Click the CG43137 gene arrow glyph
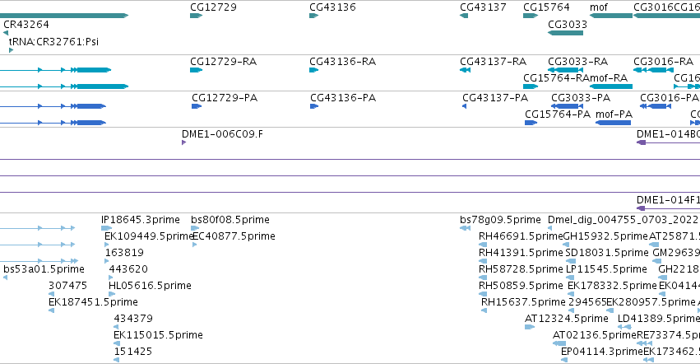The height and width of the screenshot is (364, 700). [x=464, y=16]
